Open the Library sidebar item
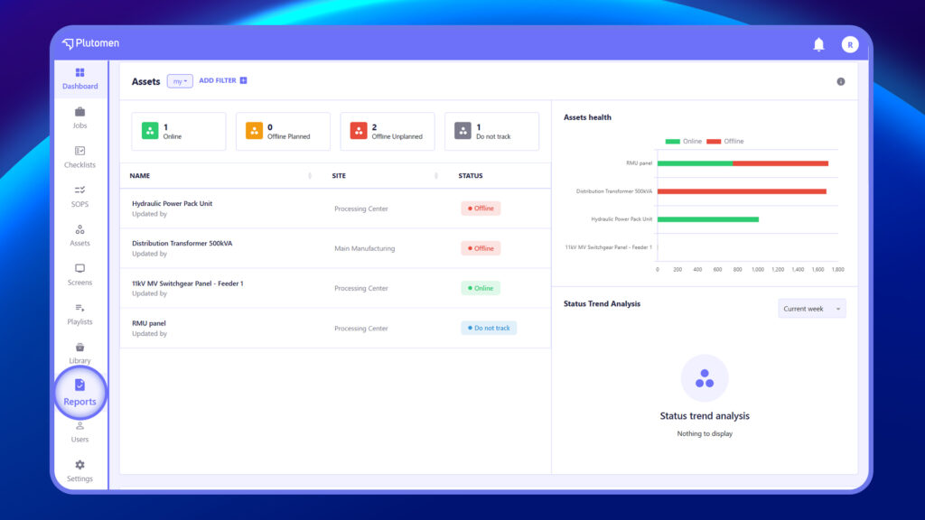925x520 pixels. coord(79,353)
